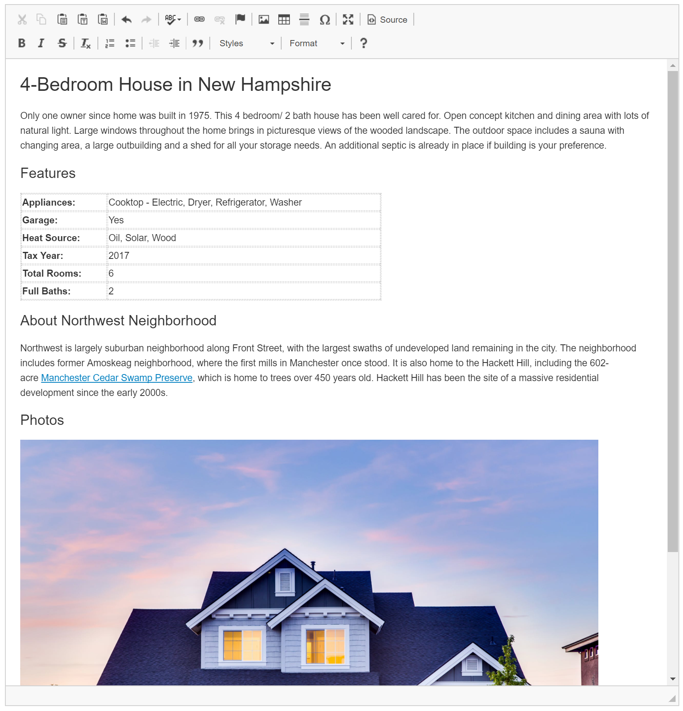Viewport: 683px width, 711px height.
Task: Click the "Tax Year:" table cell
Action: [x=64, y=256]
